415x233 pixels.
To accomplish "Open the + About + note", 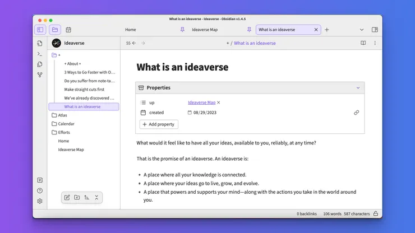I will (72, 64).
